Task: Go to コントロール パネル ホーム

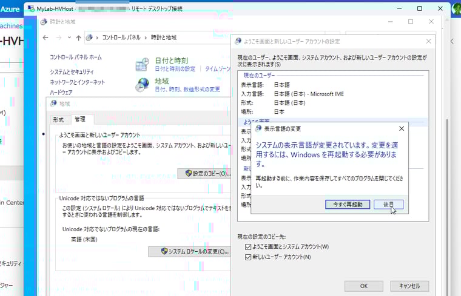Action: pos(76,58)
